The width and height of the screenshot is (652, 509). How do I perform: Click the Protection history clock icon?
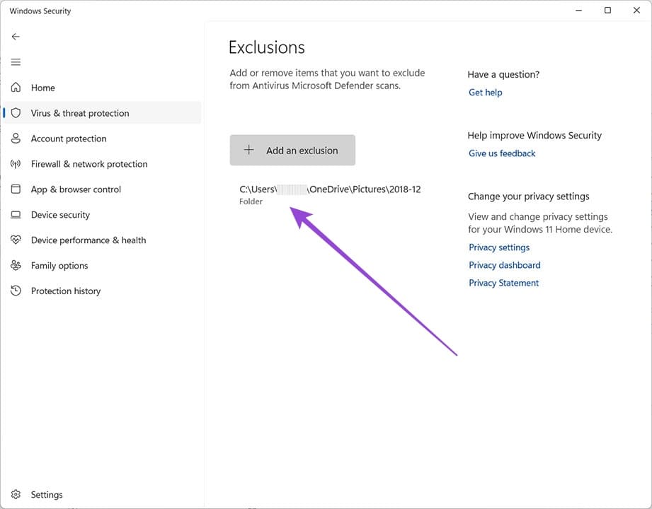pos(16,291)
